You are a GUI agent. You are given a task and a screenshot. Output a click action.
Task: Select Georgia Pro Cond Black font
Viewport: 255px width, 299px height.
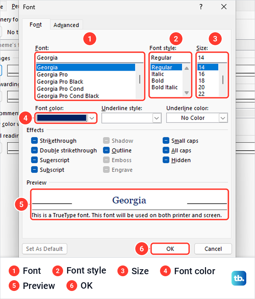click(86, 96)
